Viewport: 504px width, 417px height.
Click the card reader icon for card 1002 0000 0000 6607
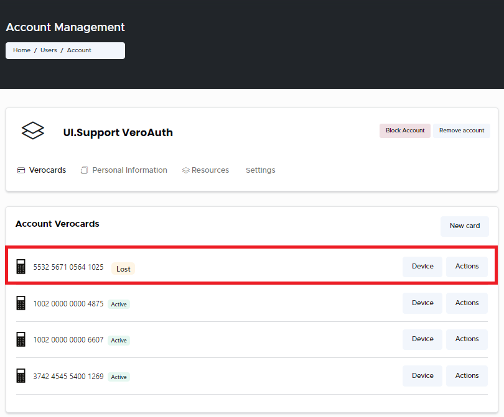[21, 339]
